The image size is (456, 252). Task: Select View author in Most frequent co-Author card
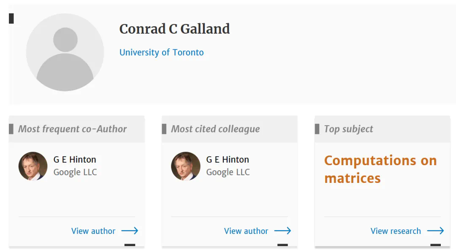(93, 231)
